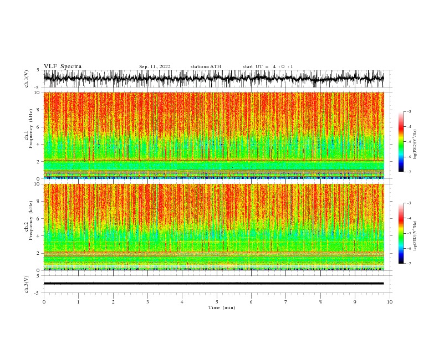This screenshot has width=439, height=339.
Task: Select the log(PSD) label beside ch.2 colorbar
Action: (x=415, y=236)
